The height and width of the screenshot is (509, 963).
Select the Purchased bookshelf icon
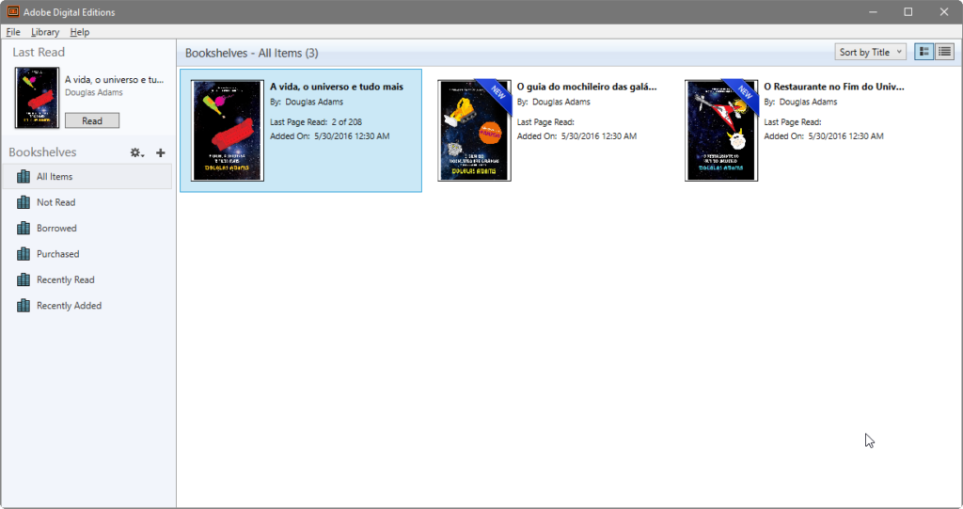[x=24, y=254]
